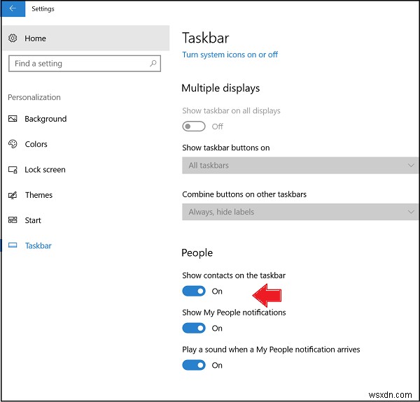Screen dimensions: 420x402
Task: Click the search magnifier icon
Action: [153, 64]
